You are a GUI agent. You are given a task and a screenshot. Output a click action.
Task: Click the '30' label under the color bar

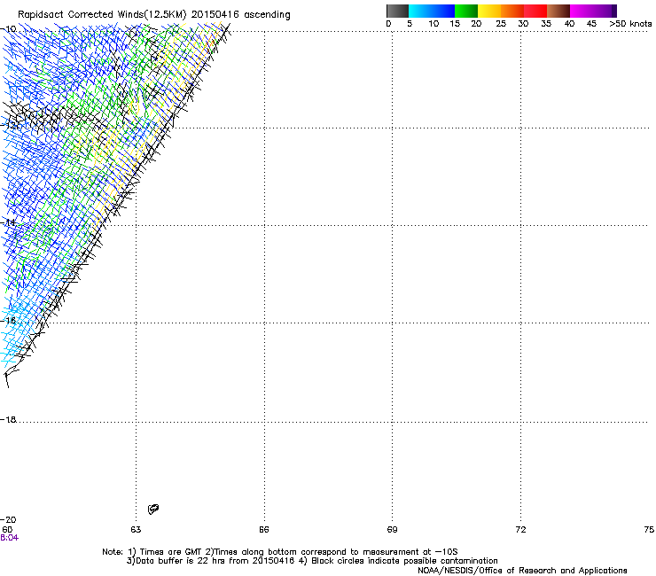click(x=523, y=24)
